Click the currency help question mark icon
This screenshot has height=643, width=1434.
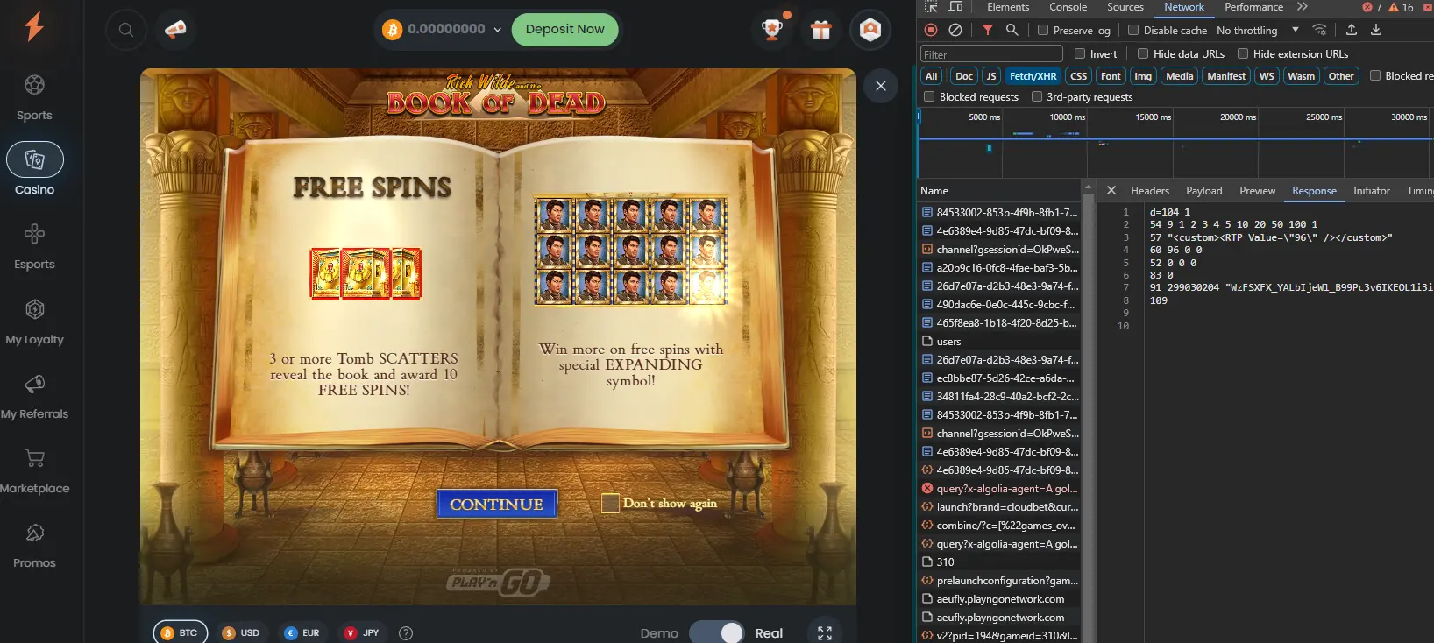click(x=406, y=633)
